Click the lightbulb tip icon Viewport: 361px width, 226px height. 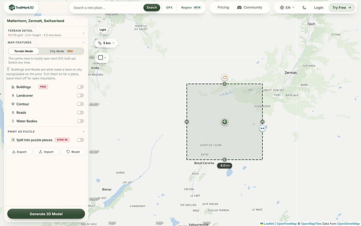tap(8, 69)
